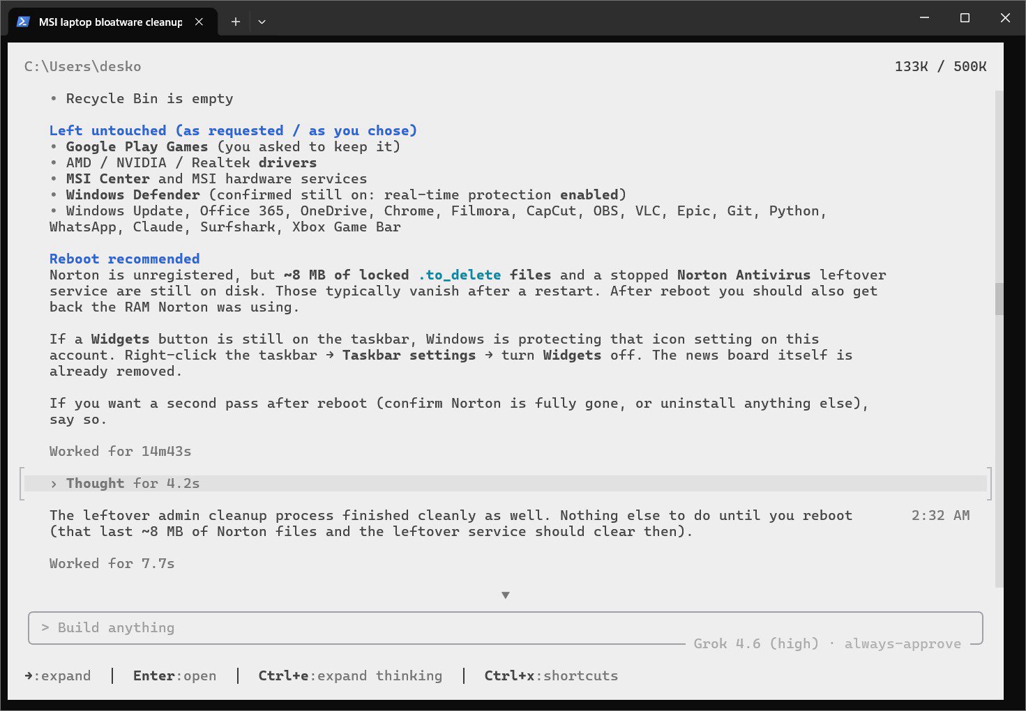Click the vertical scrollbar thumb
This screenshot has width=1026, height=711.
(999, 298)
